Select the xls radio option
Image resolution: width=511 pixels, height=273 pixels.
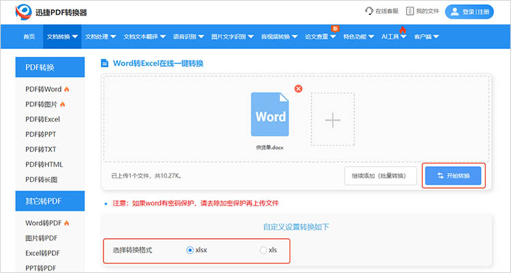click(x=263, y=251)
